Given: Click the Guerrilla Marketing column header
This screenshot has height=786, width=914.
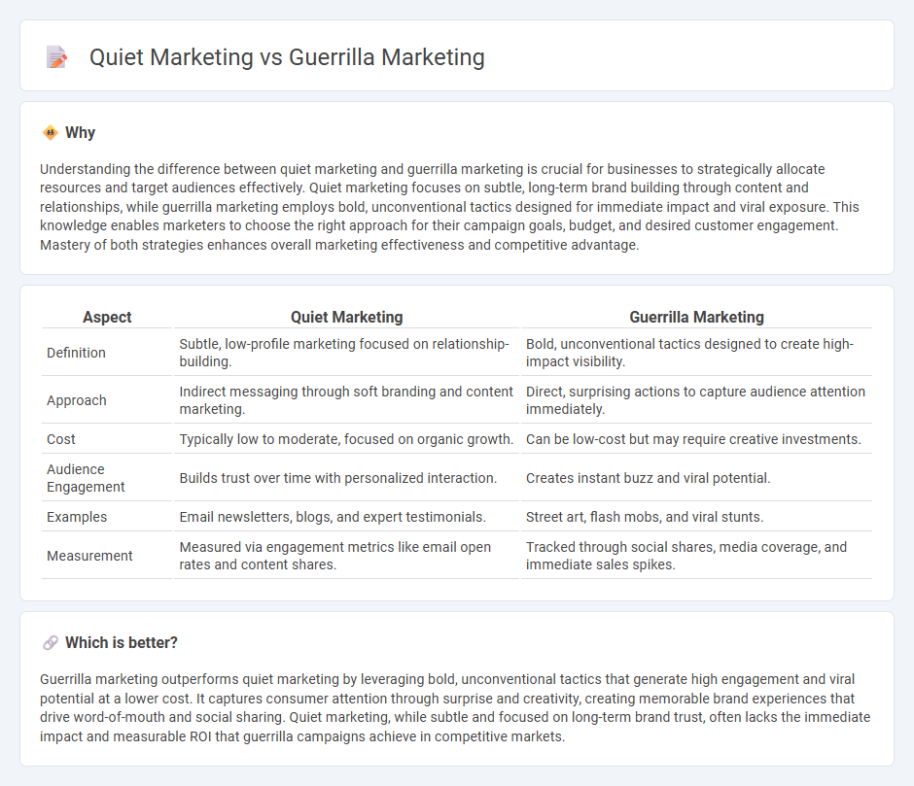Looking at the screenshot, I should (696, 317).
